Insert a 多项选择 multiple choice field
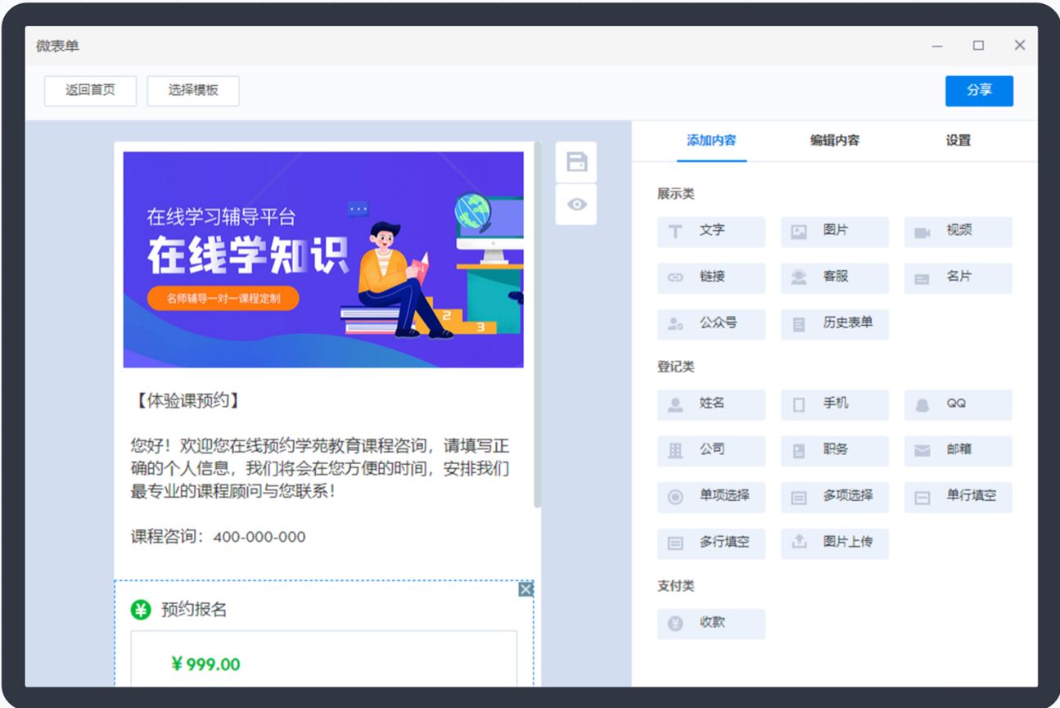Image resolution: width=1060 pixels, height=708 pixels. click(x=834, y=497)
